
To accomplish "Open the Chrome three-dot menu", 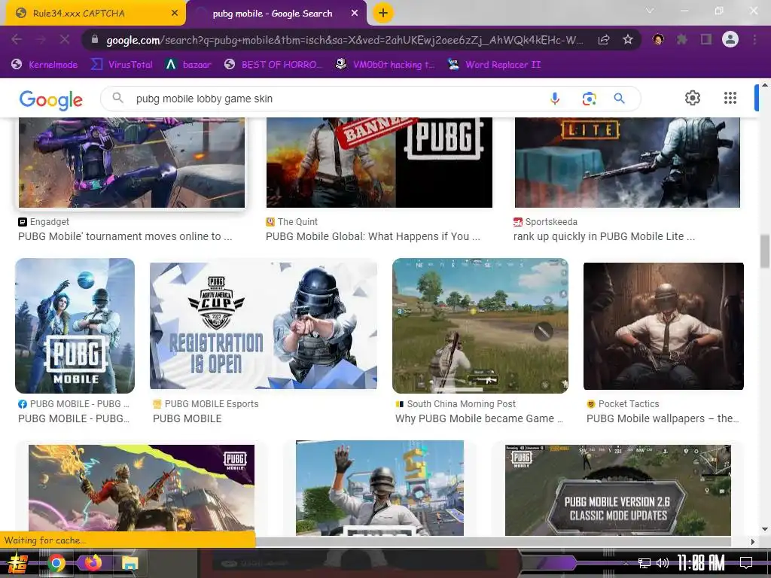I will click(x=754, y=39).
